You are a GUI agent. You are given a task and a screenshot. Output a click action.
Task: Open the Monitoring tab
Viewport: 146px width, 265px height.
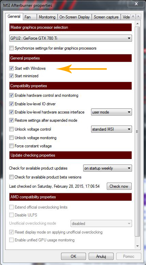click(x=47, y=17)
